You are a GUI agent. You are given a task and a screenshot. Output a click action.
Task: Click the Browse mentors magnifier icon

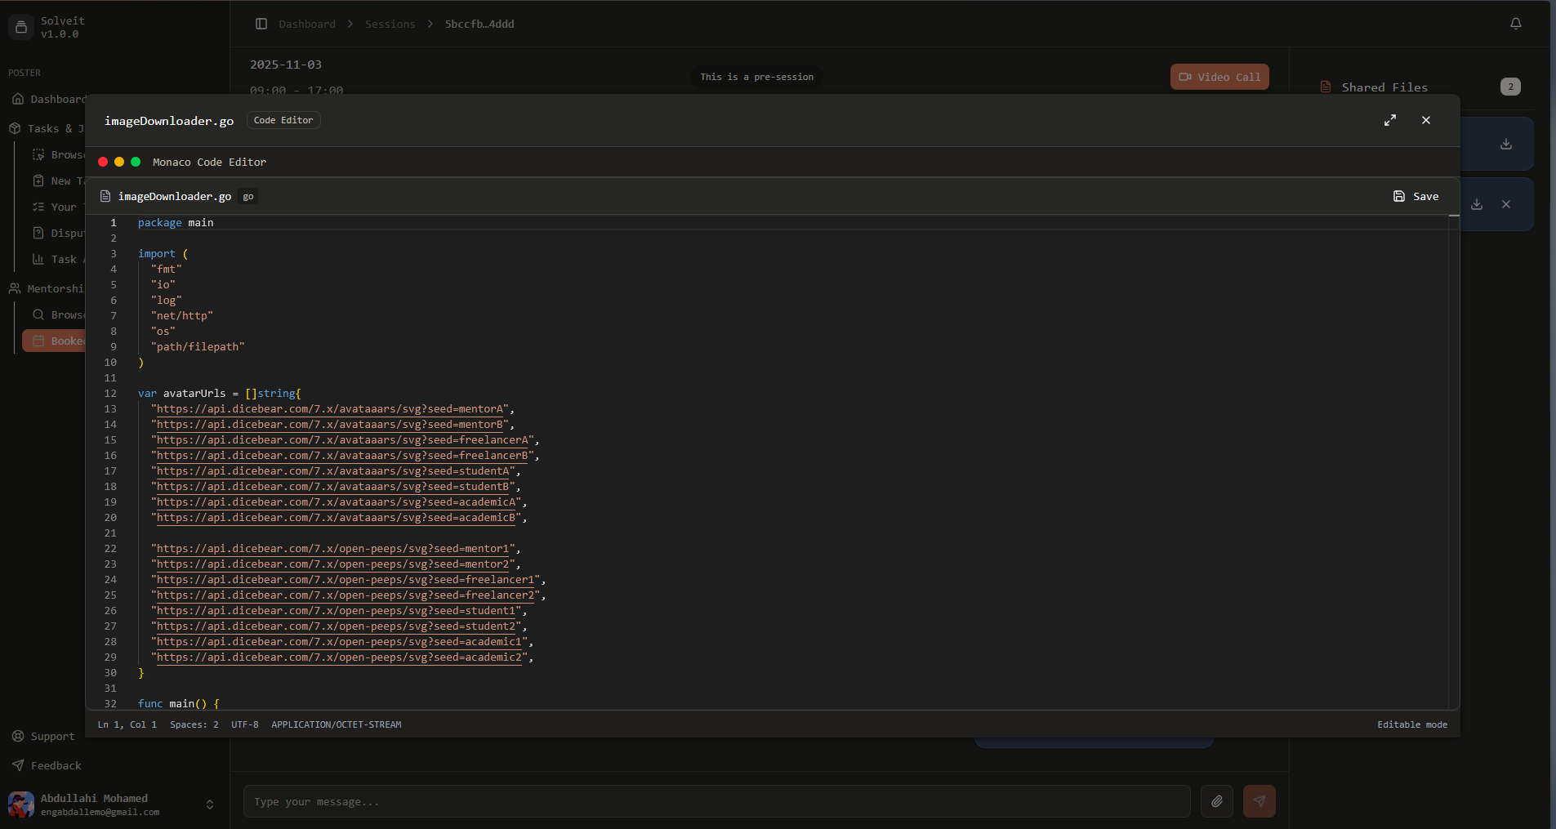(x=38, y=314)
